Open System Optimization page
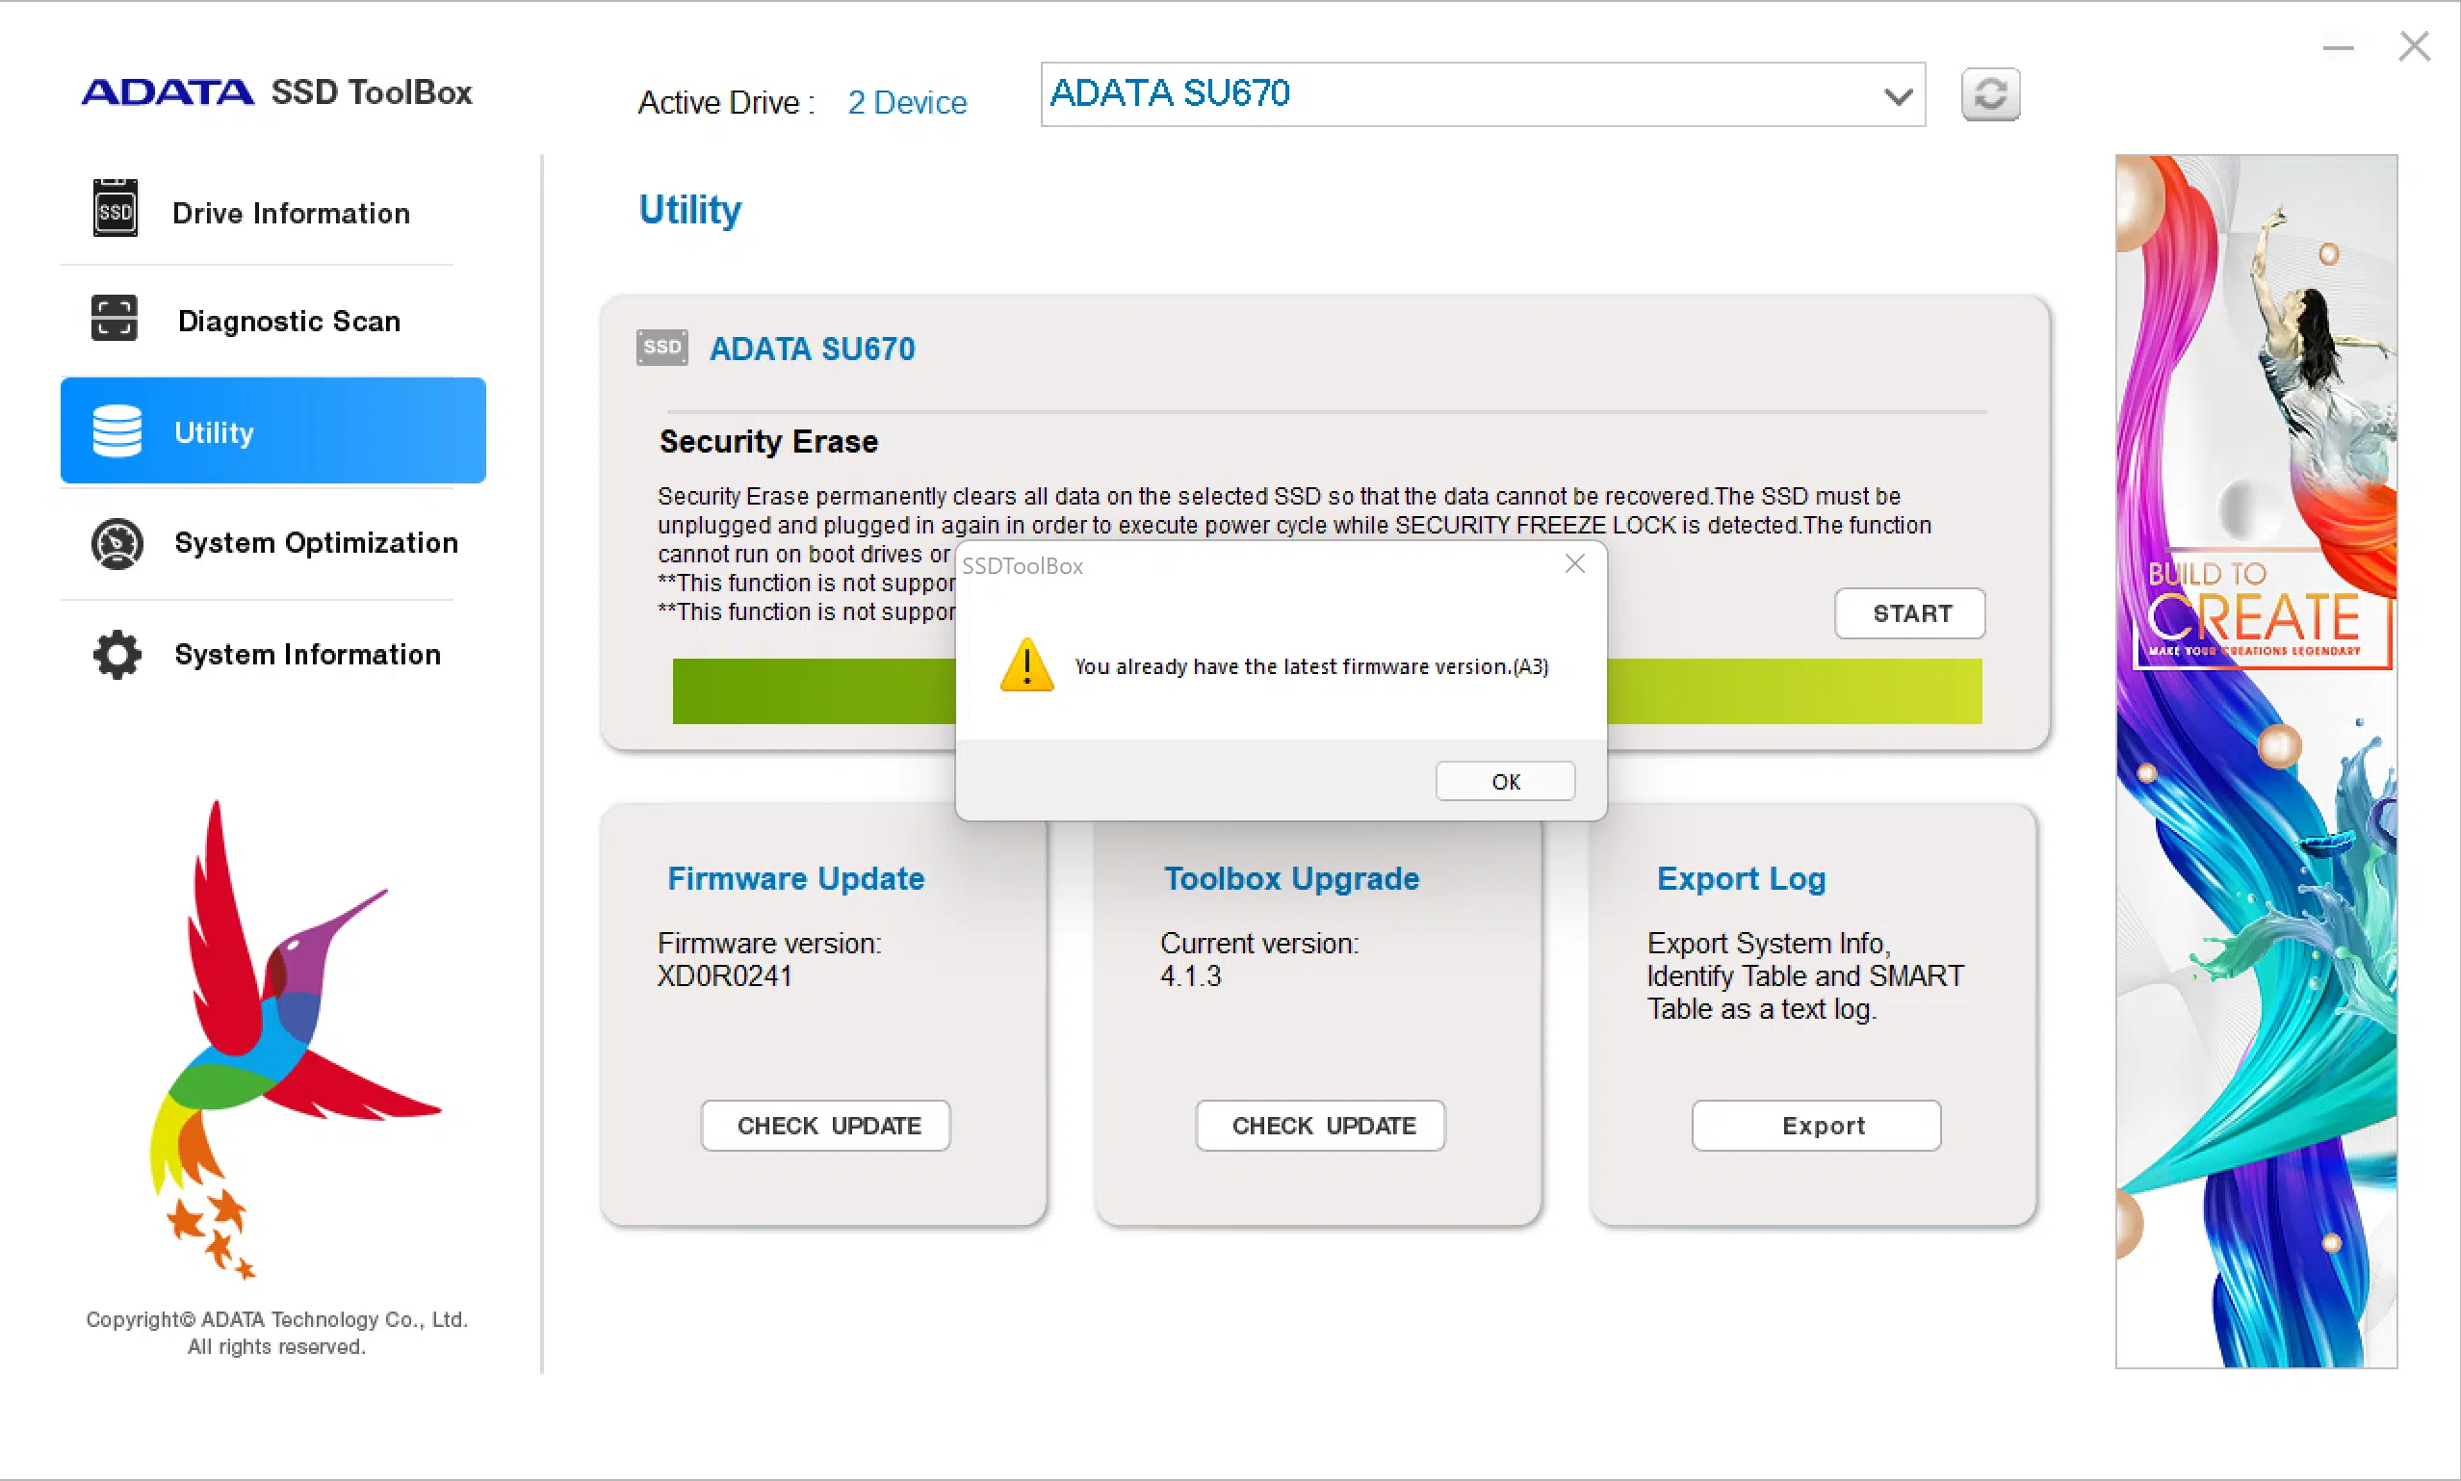 (x=257, y=543)
